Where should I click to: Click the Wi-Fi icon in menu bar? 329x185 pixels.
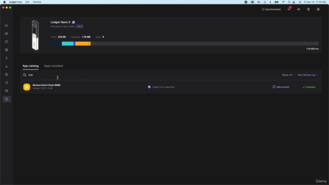(x=283, y=2)
